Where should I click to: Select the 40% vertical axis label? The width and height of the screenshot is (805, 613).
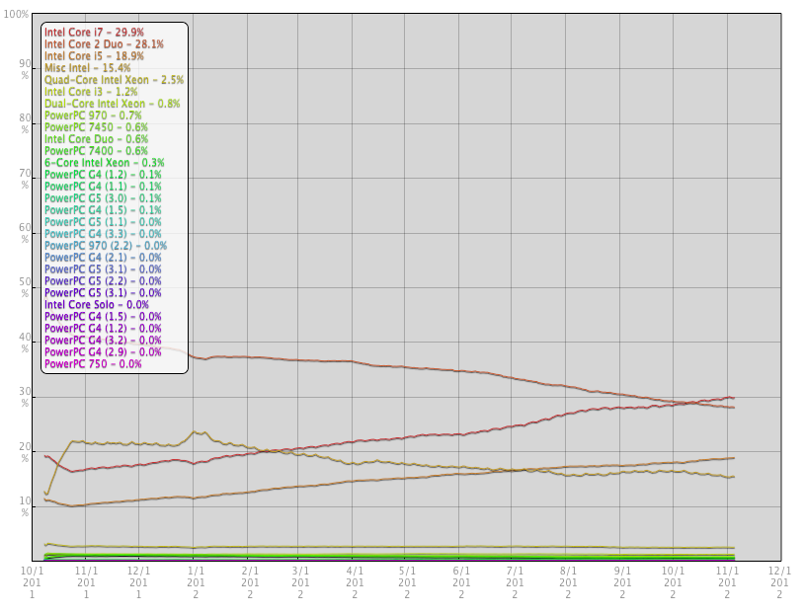25,343
